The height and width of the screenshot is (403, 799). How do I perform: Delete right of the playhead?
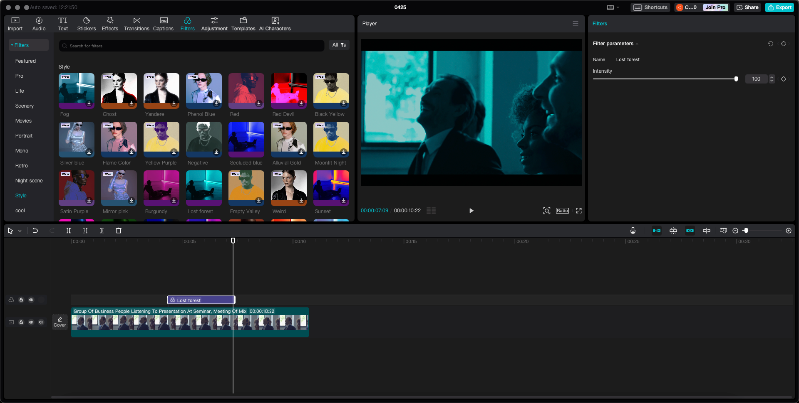click(102, 231)
